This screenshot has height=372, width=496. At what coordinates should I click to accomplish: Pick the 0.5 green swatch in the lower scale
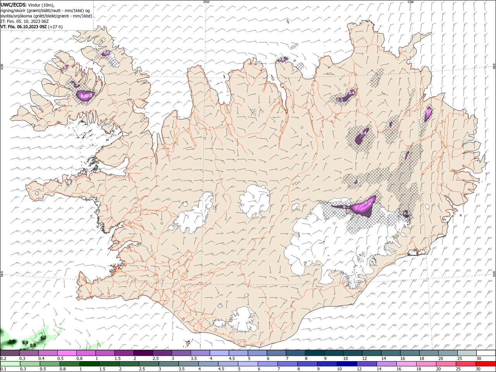pos(50,364)
